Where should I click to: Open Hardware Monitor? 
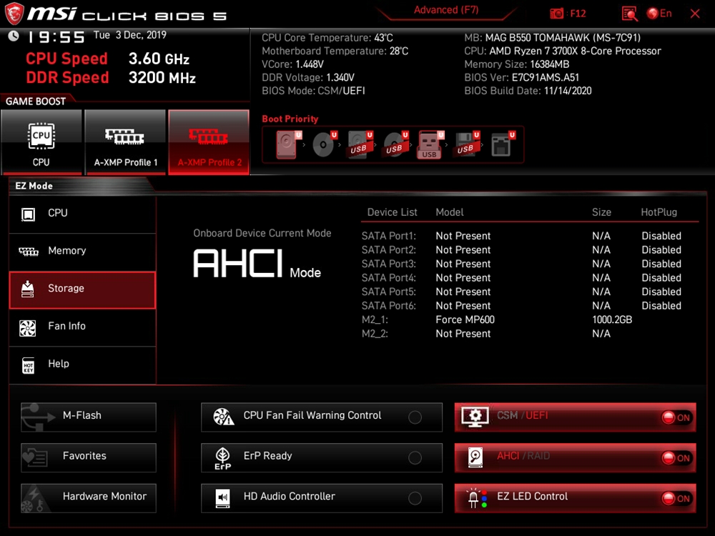click(89, 497)
